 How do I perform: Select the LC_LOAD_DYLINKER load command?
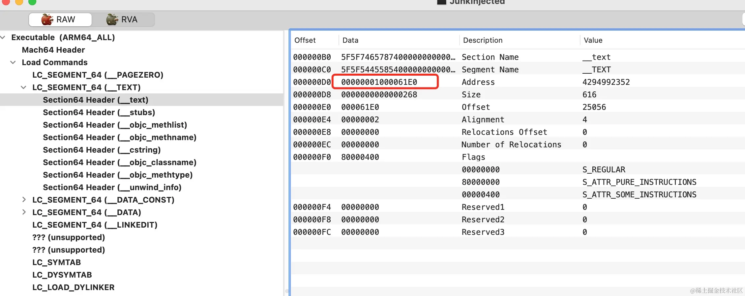(73, 287)
